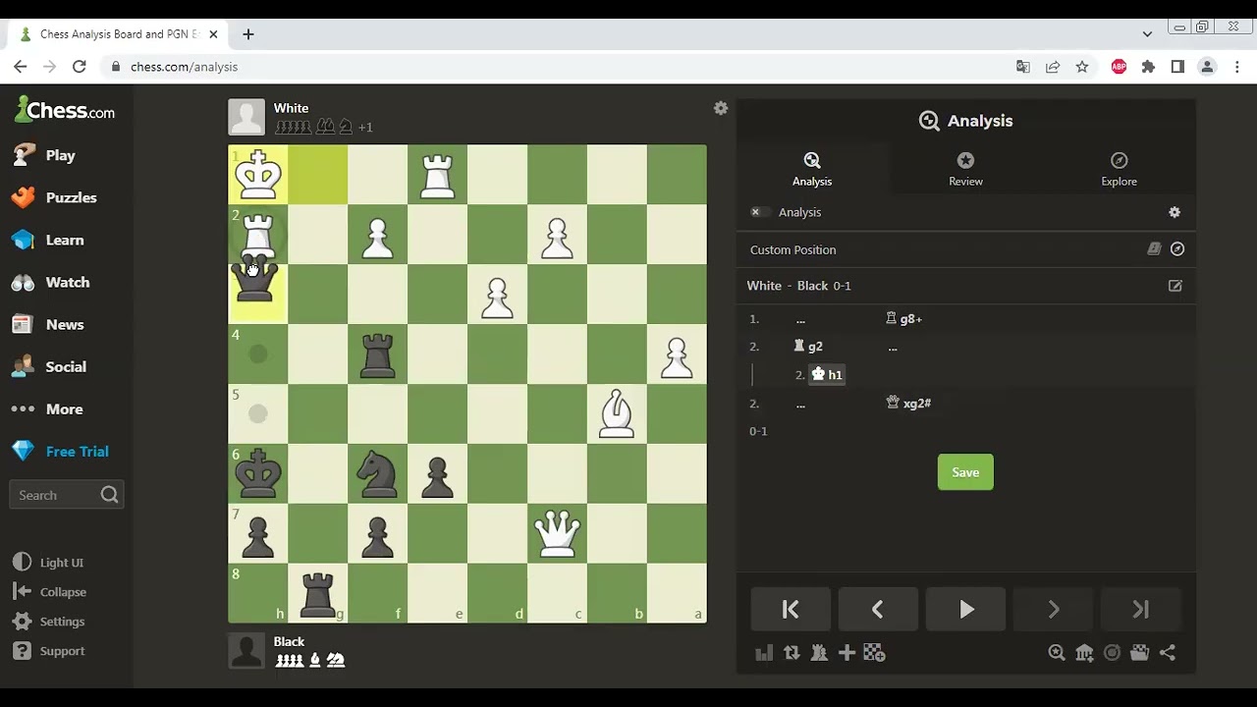Screen dimensions: 1257x707
Task: Toggle Light UI mode
Action: pos(48,563)
